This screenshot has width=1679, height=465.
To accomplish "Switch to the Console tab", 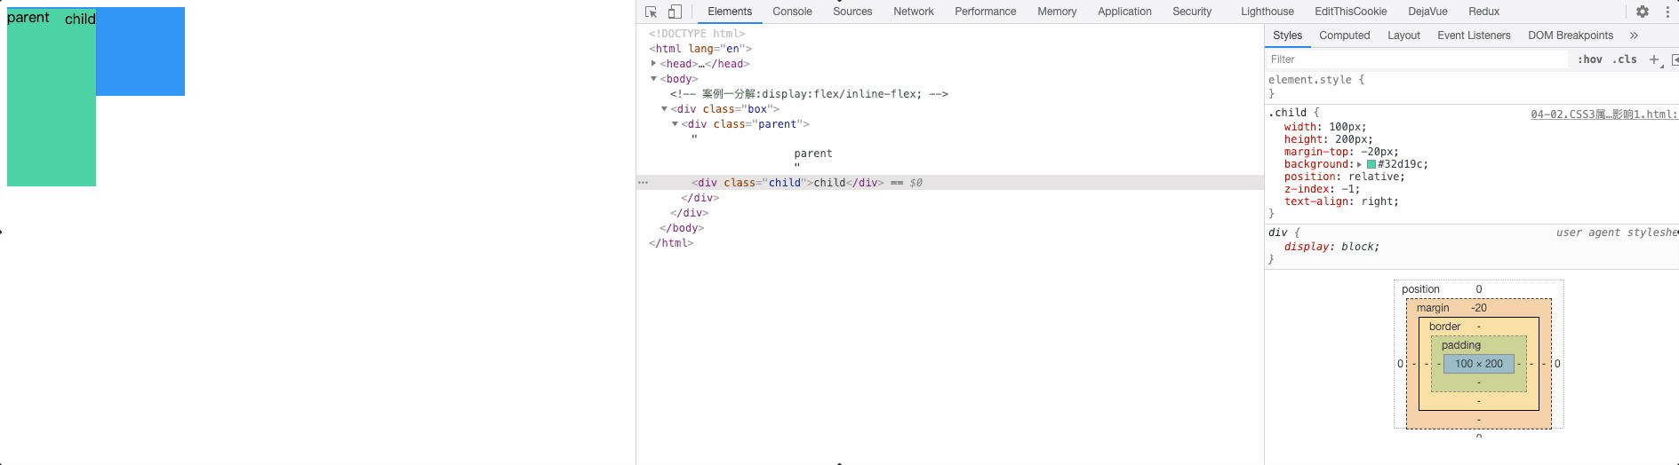I will tap(792, 12).
